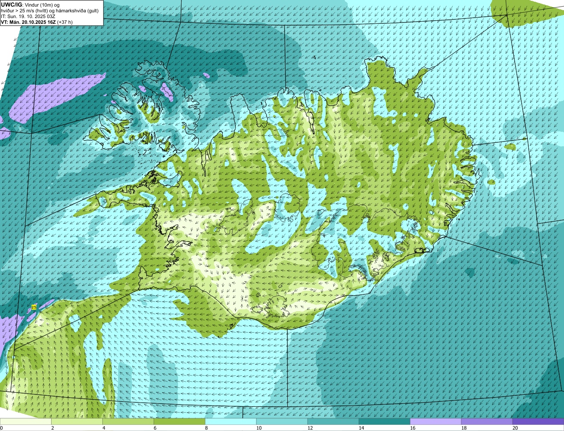The image size is (564, 431).
Task: Click the scale label "18"
Action: pyautogui.click(x=464, y=428)
